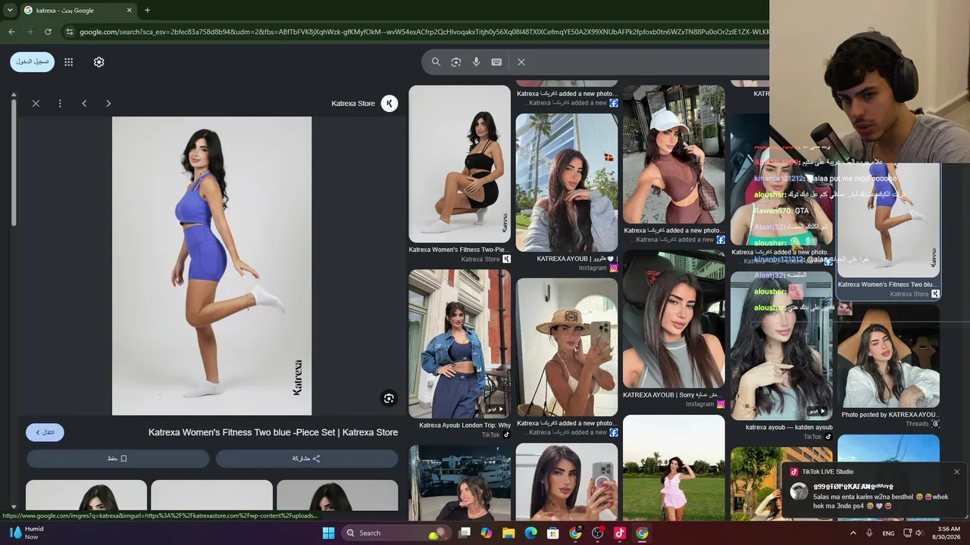Clear the search box with the X
Viewport: 970px width, 545px height.
click(521, 62)
